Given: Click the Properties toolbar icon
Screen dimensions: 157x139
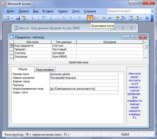Looking at the screenshot, I should [117, 18].
